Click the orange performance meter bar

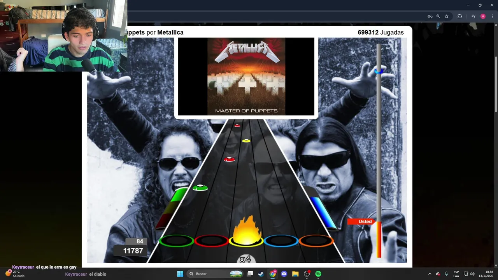click(379, 239)
